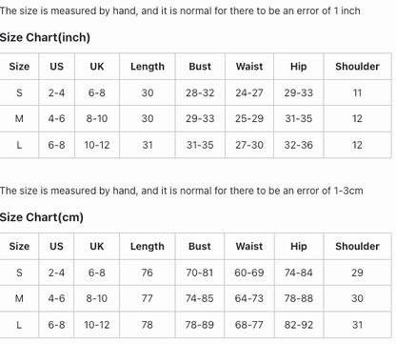This screenshot has height=344, width=396.
Task: Click the 60-69 waist cell
Action: [249, 273]
